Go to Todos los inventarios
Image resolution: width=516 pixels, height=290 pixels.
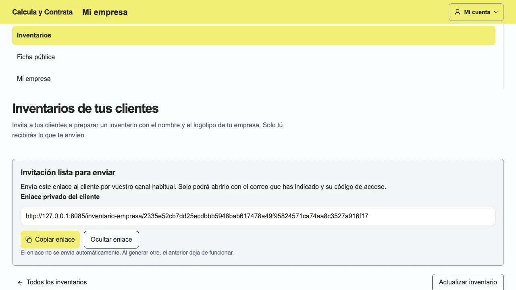pos(52,282)
